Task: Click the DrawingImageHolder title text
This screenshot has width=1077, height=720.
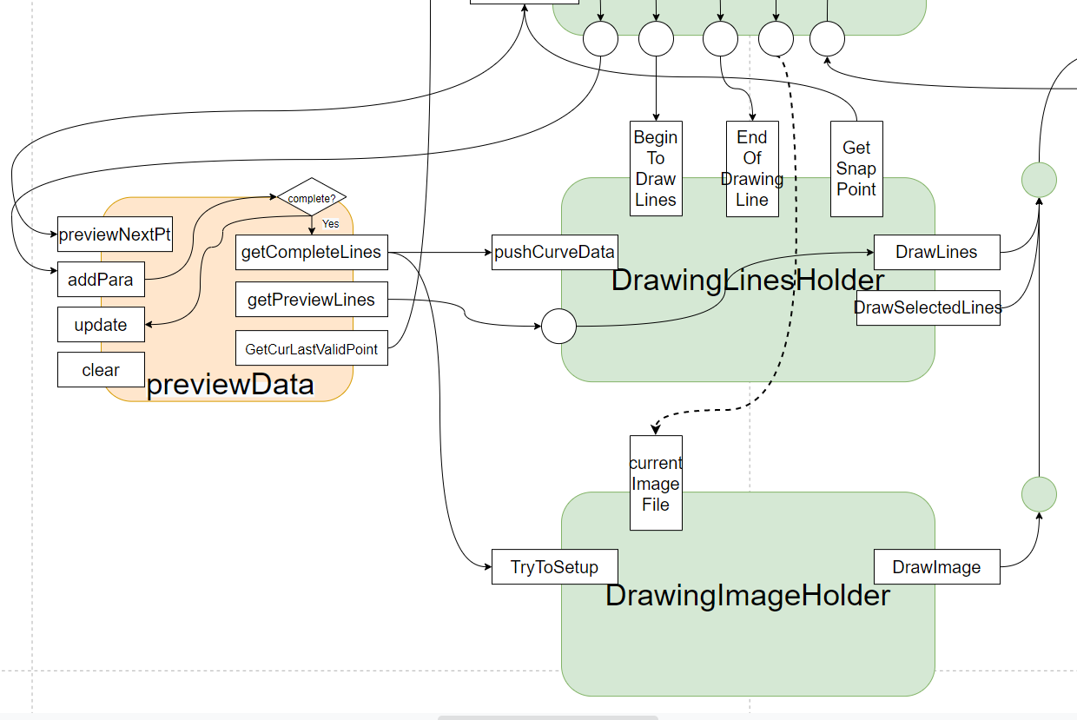Action: [x=748, y=596]
